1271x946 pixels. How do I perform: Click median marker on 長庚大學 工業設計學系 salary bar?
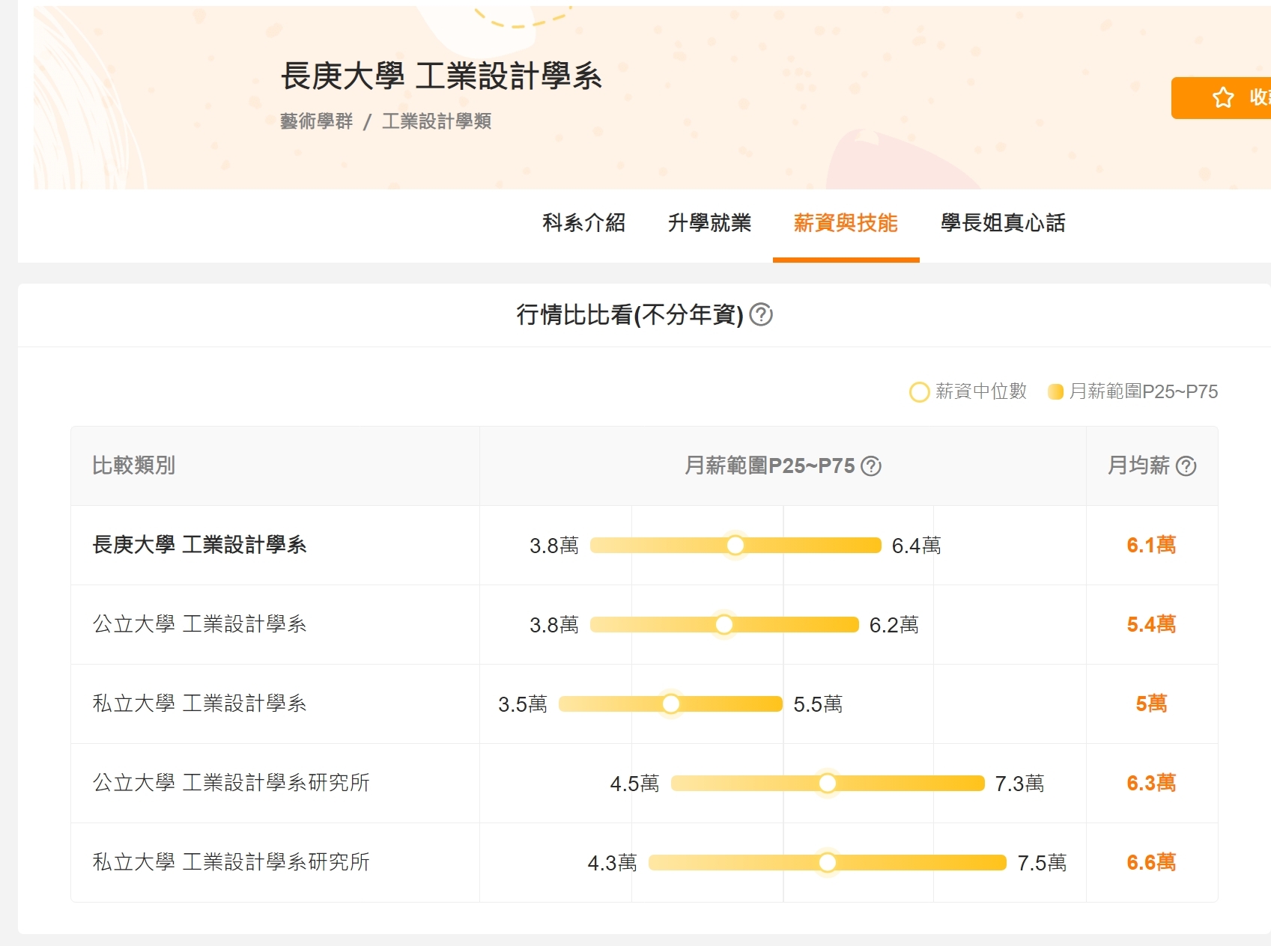[735, 546]
